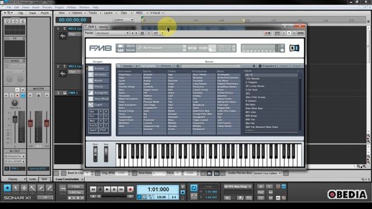Select the Move tool cross icon

coord(24,188)
